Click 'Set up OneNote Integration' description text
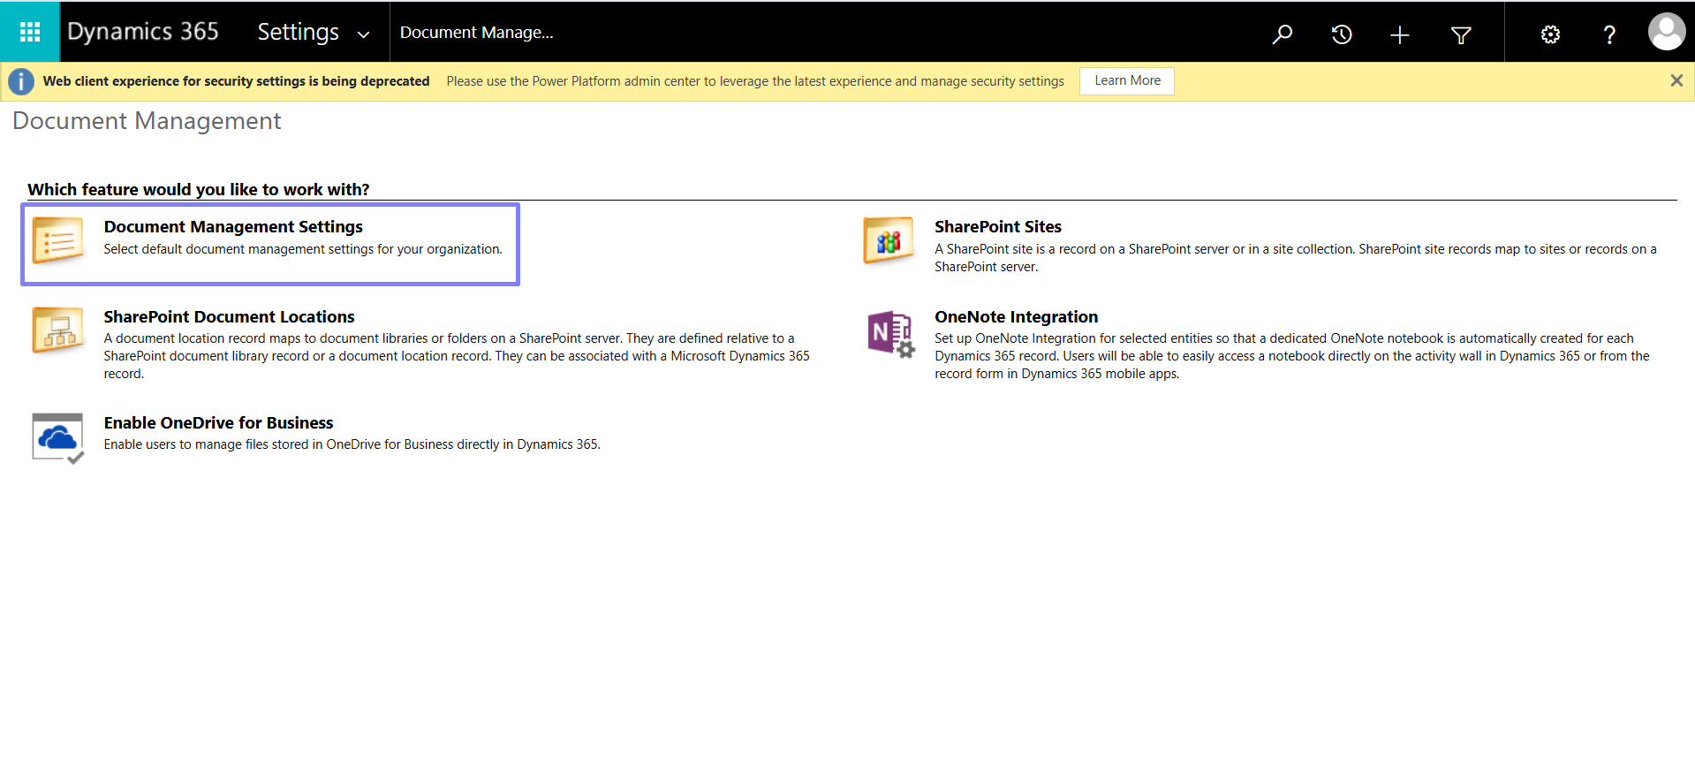This screenshot has height=774, width=1695. 1292,356
